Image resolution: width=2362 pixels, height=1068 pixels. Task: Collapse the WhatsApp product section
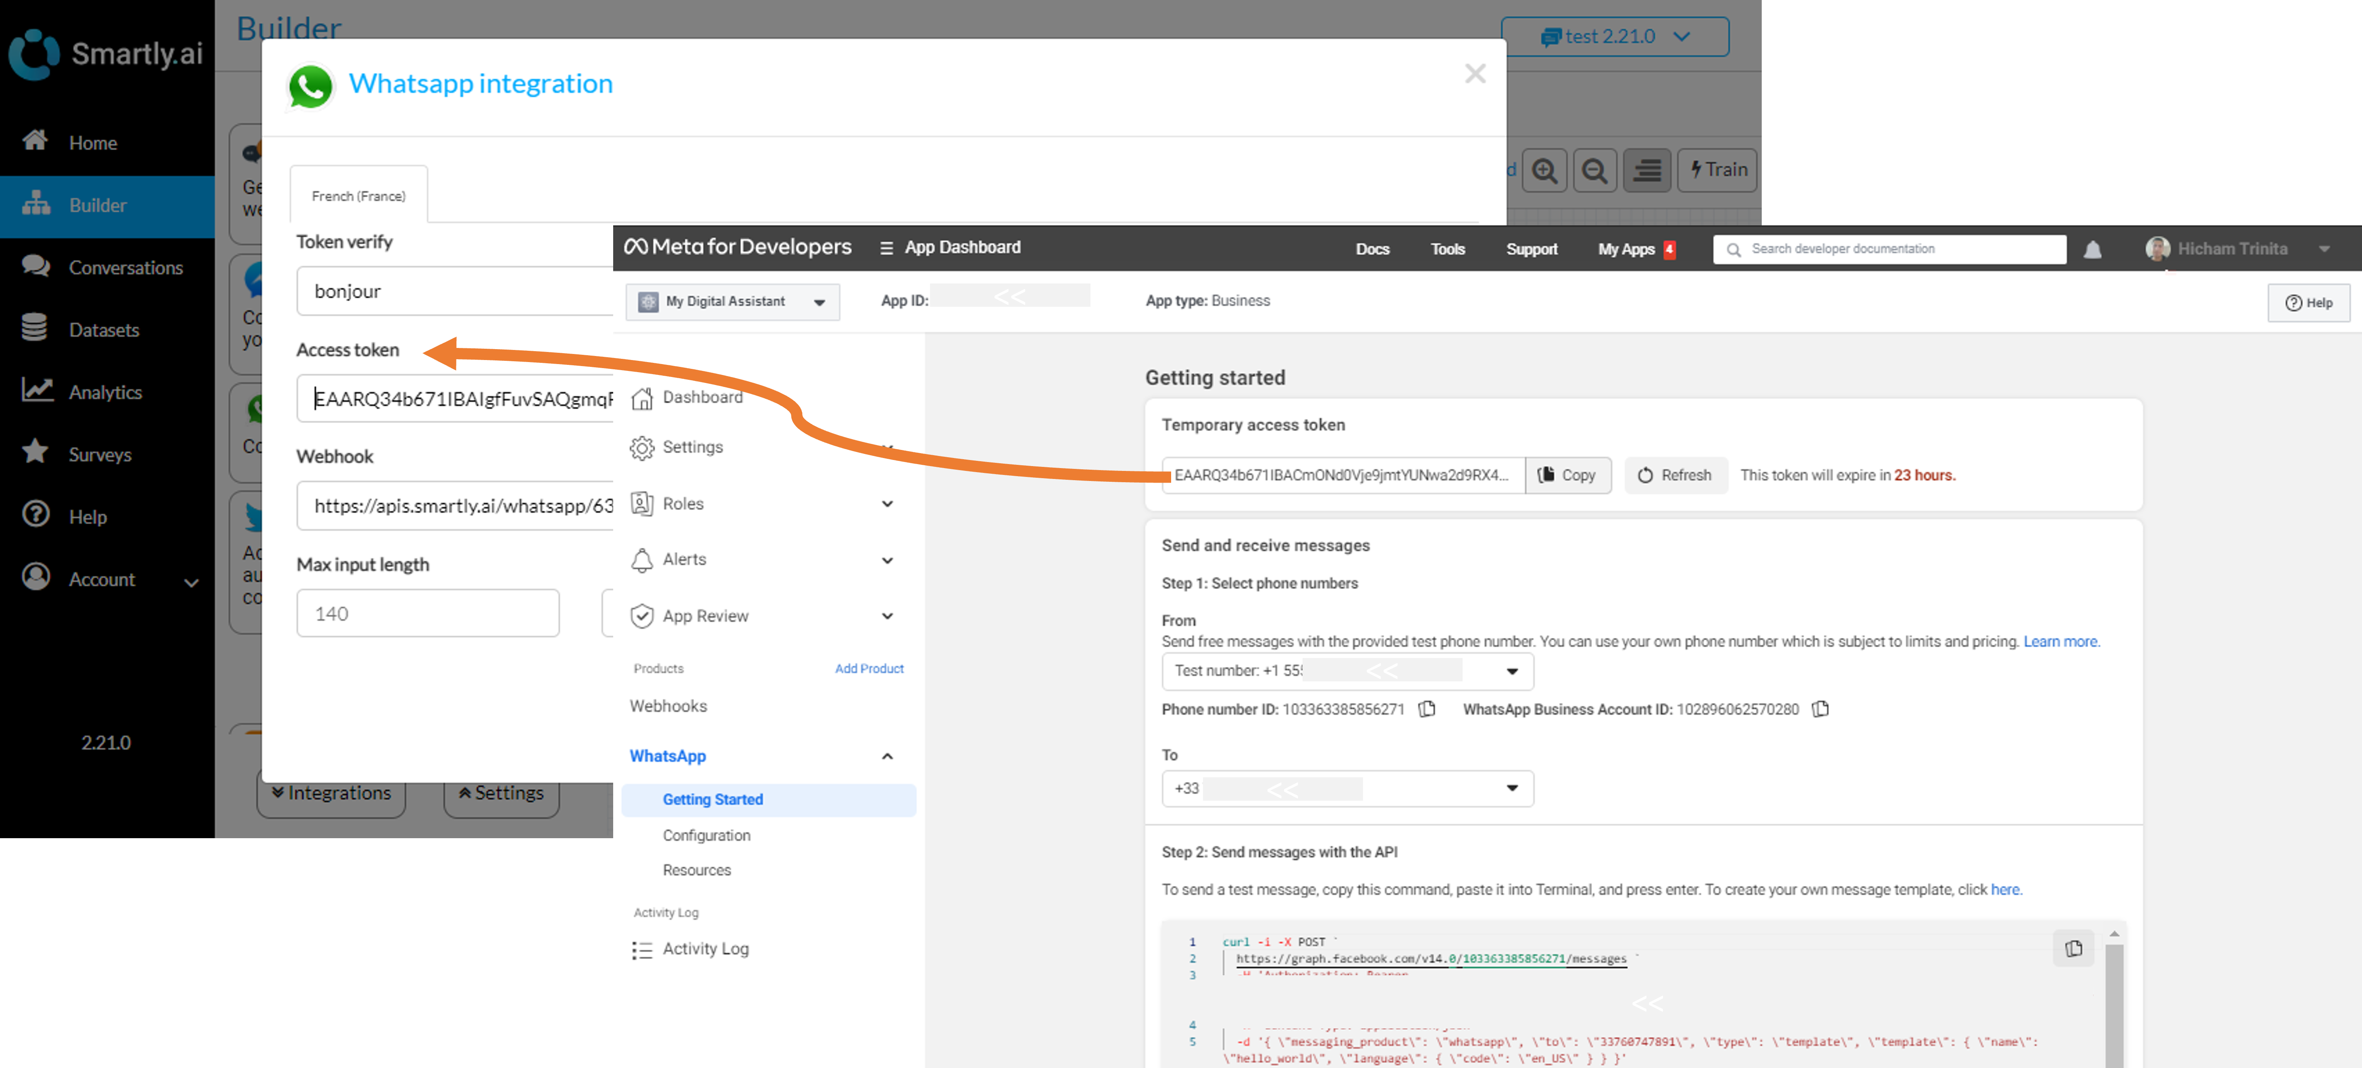click(x=887, y=756)
